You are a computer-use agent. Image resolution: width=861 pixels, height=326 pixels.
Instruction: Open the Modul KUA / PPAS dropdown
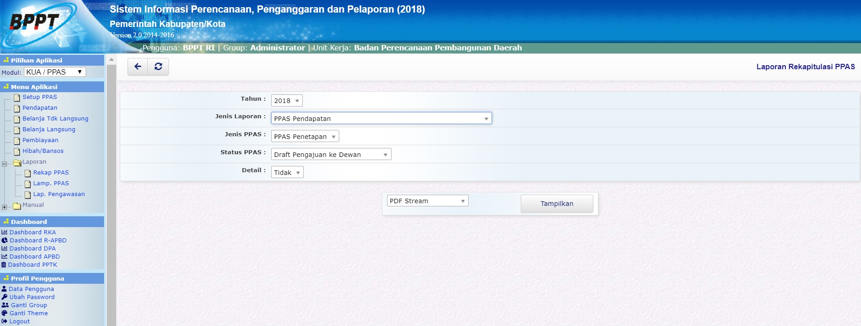click(x=55, y=72)
